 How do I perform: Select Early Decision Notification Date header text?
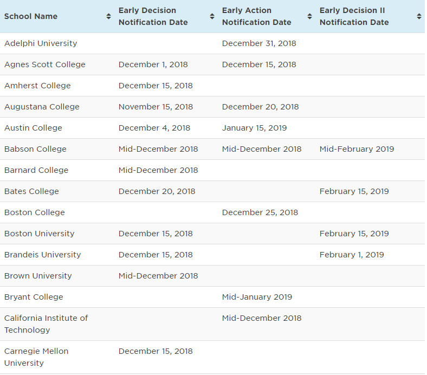pyautogui.click(x=153, y=16)
